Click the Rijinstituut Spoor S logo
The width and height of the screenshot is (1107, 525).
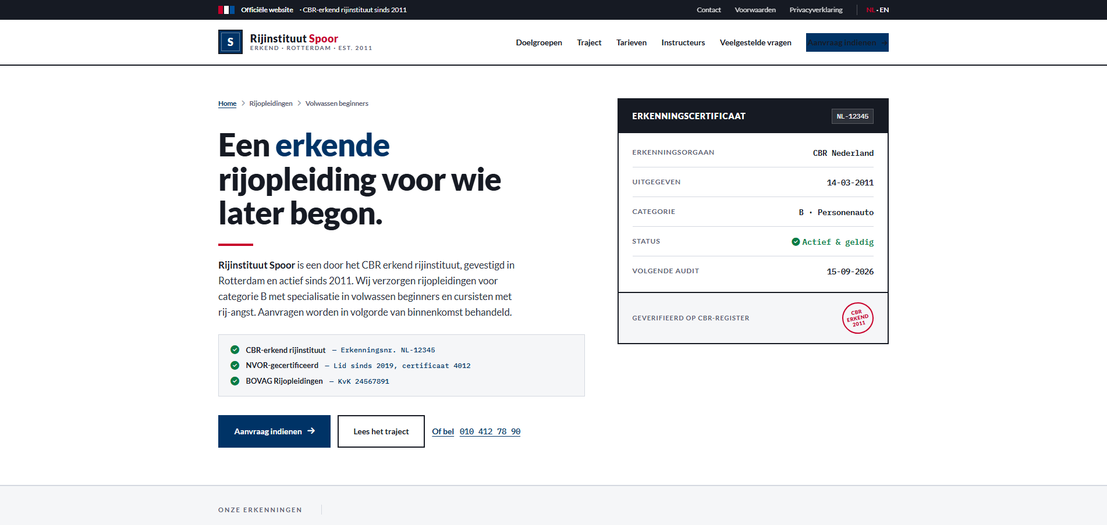pos(230,42)
